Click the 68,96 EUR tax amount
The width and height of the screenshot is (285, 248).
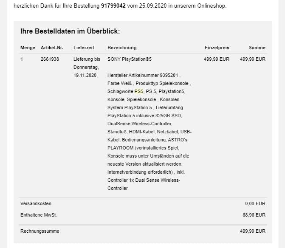pos(254,215)
